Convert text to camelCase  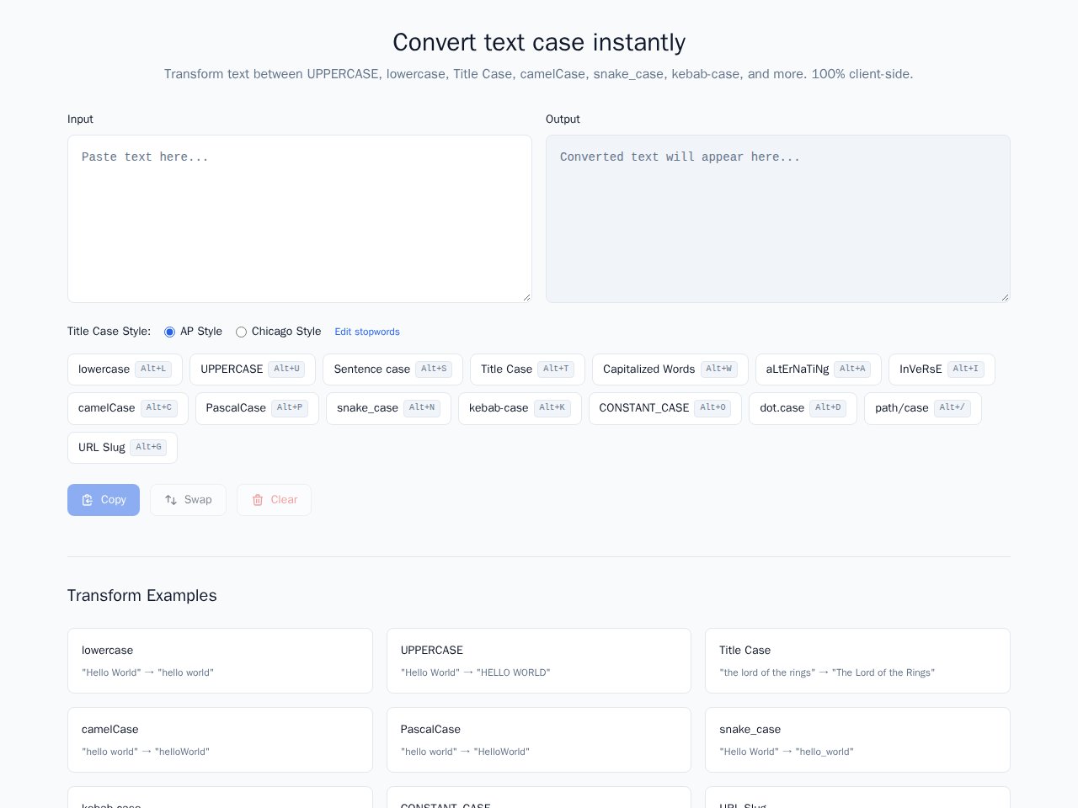[128, 408]
